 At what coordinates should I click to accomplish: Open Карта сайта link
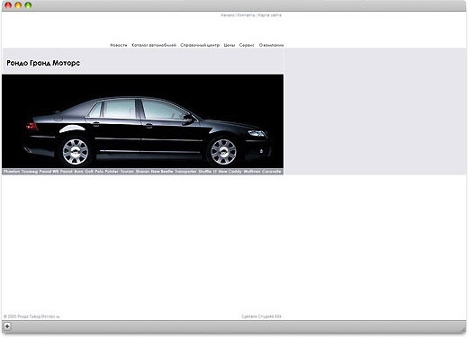coord(270,15)
